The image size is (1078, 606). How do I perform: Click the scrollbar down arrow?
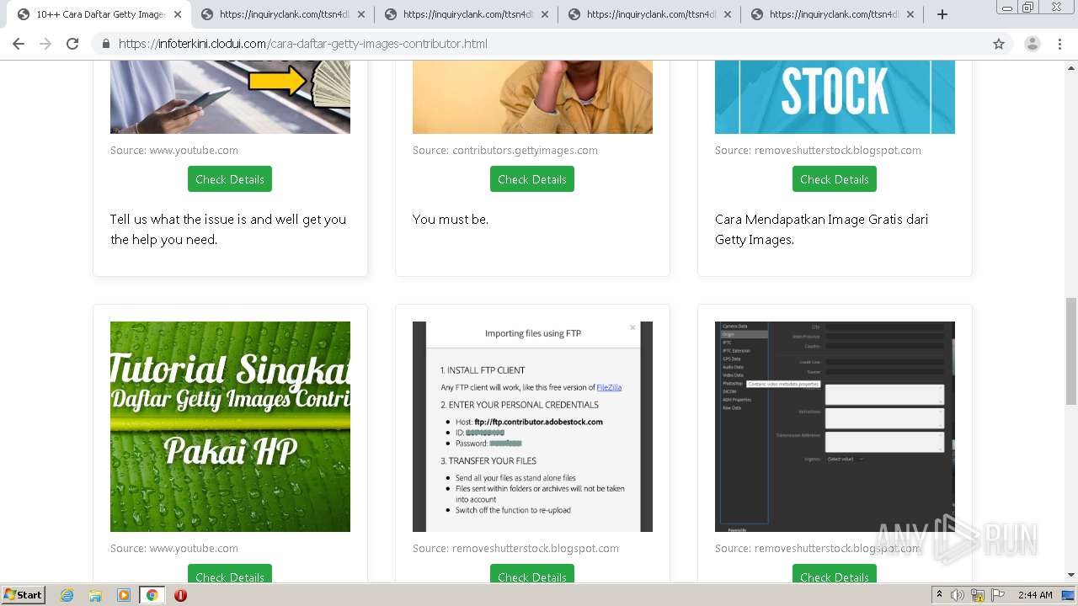click(1070, 575)
